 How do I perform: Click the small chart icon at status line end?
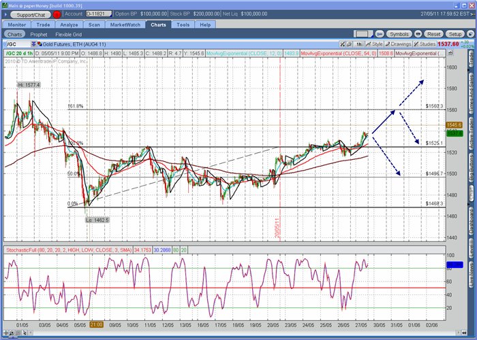click(x=450, y=53)
